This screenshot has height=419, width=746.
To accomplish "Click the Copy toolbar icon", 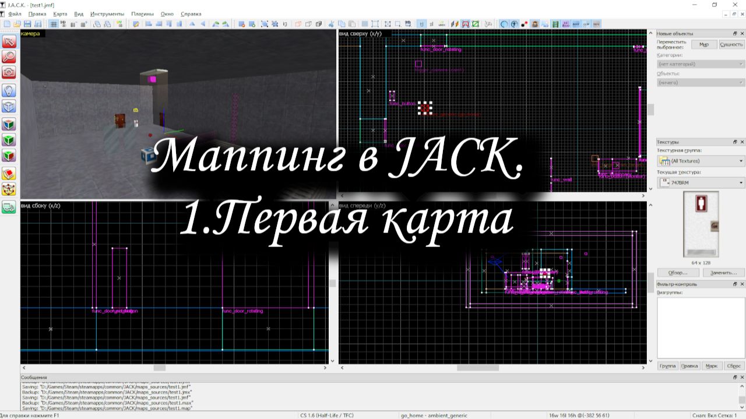I will (342, 24).
